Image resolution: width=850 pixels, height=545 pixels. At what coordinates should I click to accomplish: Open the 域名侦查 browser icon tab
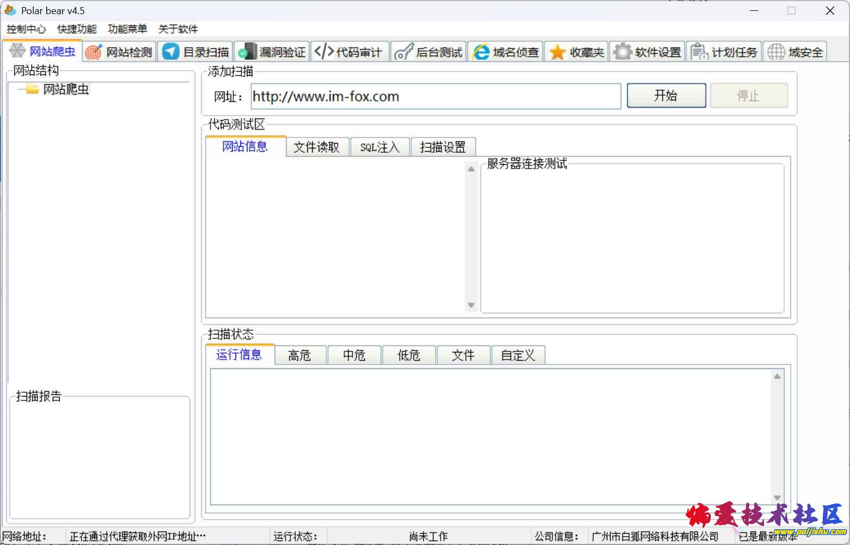481,52
